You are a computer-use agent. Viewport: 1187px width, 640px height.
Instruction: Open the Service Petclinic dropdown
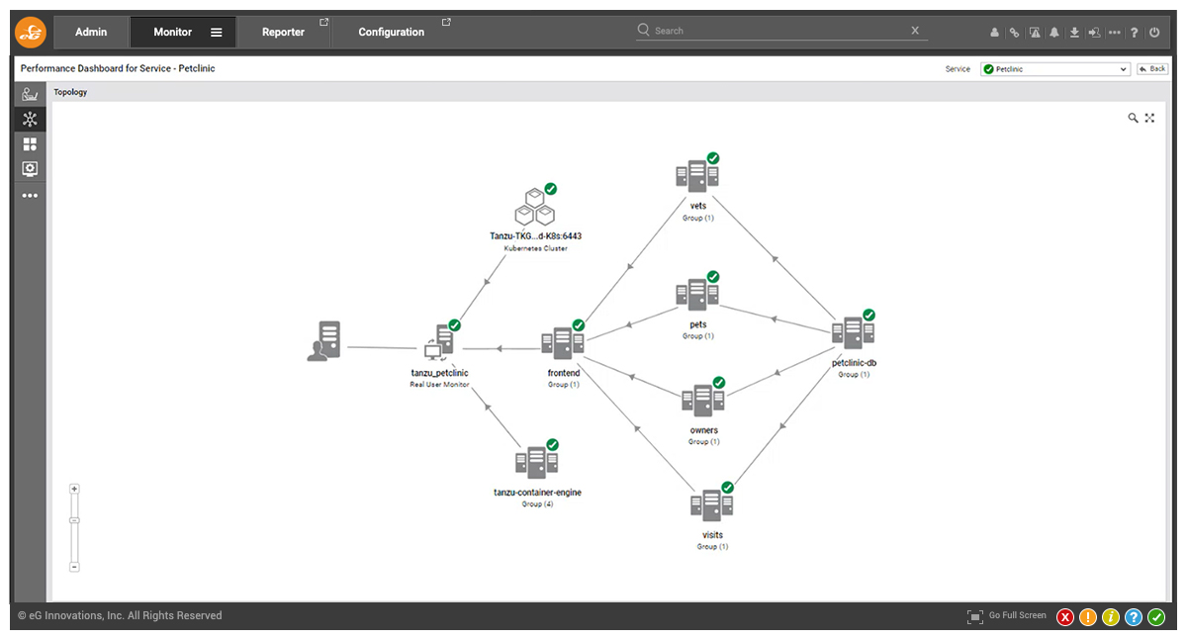[1054, 69]
